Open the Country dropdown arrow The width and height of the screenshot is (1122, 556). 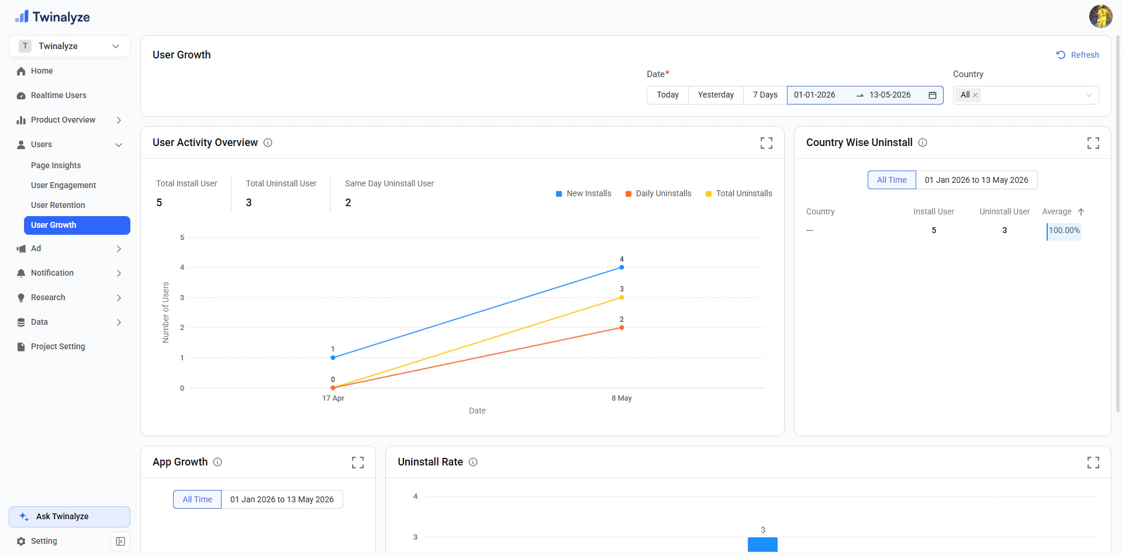point(1089,95)
